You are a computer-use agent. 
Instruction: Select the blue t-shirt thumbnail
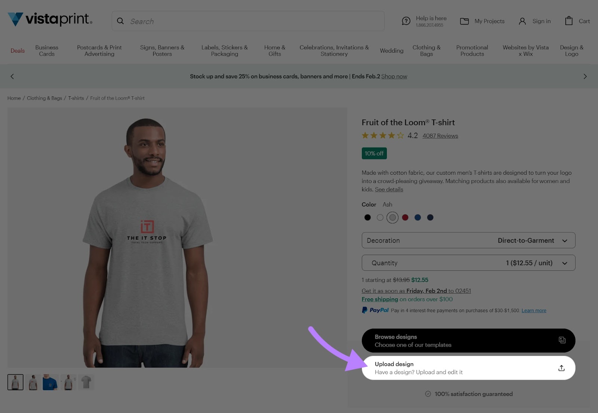pyautogui.click(x=50, y=382)
